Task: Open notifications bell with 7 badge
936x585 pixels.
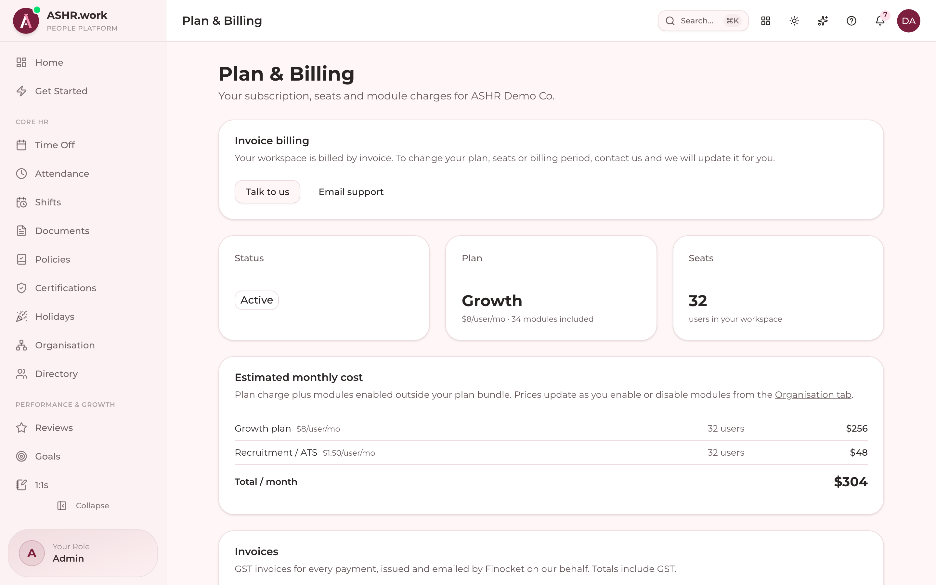Action: coord(880,21)
